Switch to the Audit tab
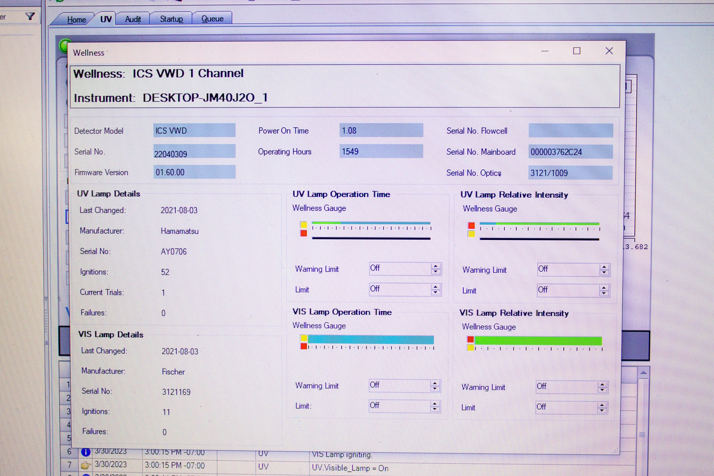 pyautogui.click(x=133, y=20)
